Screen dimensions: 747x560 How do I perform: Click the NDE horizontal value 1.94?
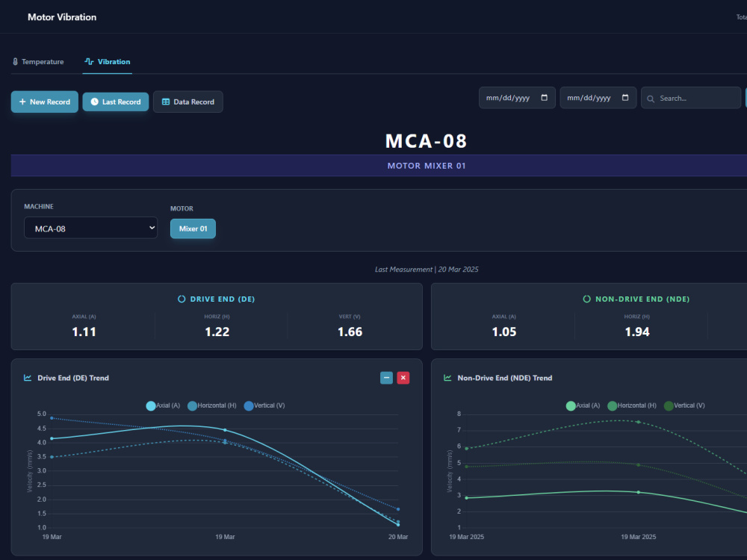click(x=637, y=332)
